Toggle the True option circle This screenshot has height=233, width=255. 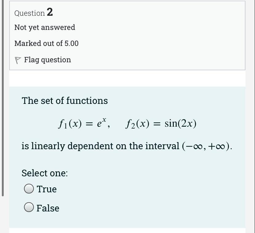tap(29, 189)
